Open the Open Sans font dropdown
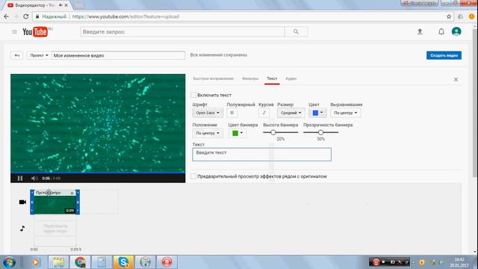This screenshot has width=478, height=269. pos(208,113)
